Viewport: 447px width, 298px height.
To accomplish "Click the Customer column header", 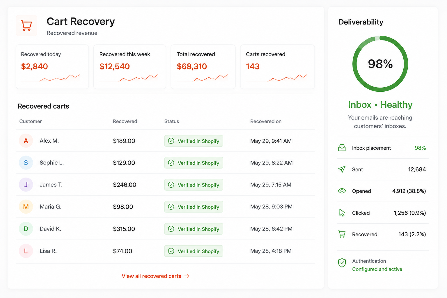I will 31,121.
